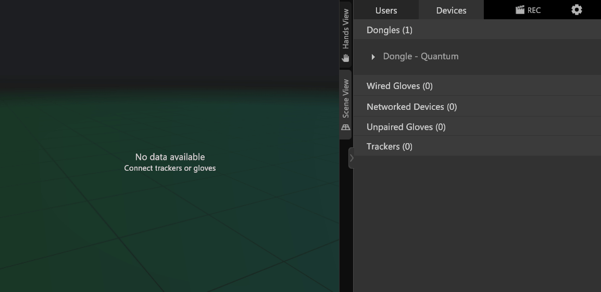
Task: Select the Devices tab
Action: coord(451,10)
